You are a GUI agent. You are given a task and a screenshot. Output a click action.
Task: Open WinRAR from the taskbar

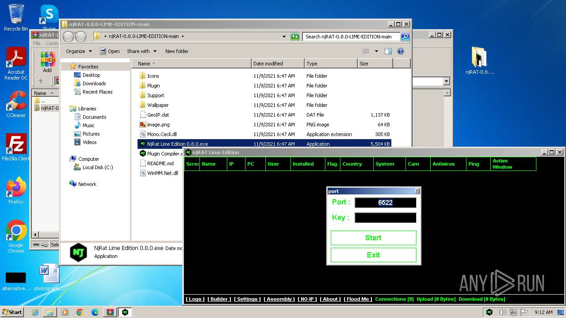pyautogui.click(x=110, y=312)
